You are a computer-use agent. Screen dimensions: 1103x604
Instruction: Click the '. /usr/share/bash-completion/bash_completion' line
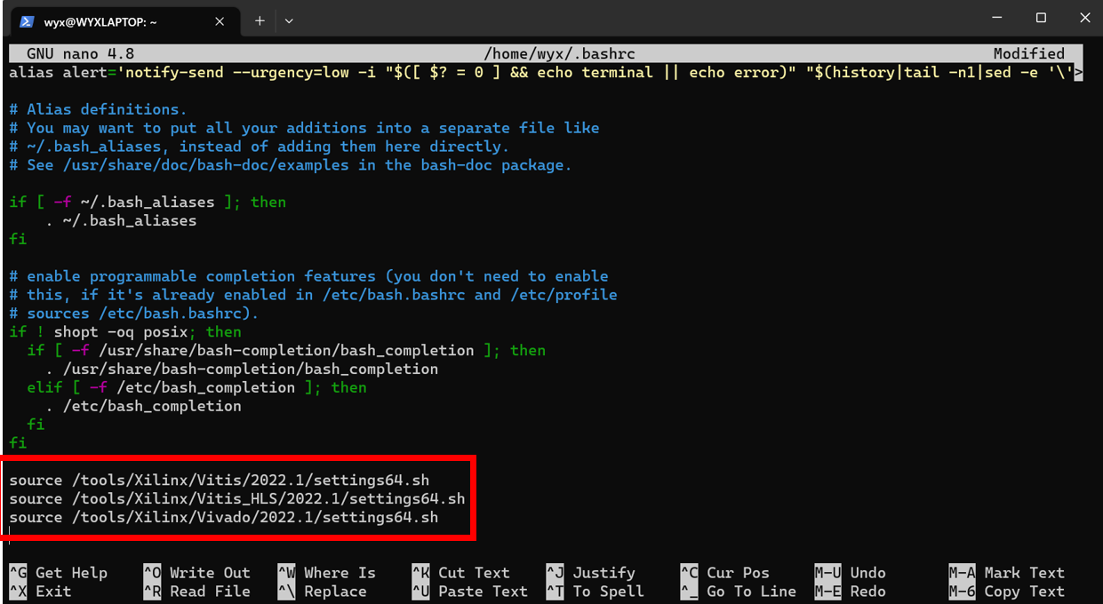tap(242, 370)
